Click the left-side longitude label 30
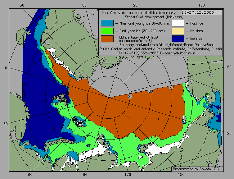The image size is (234, 179). (x=6, y=124)
